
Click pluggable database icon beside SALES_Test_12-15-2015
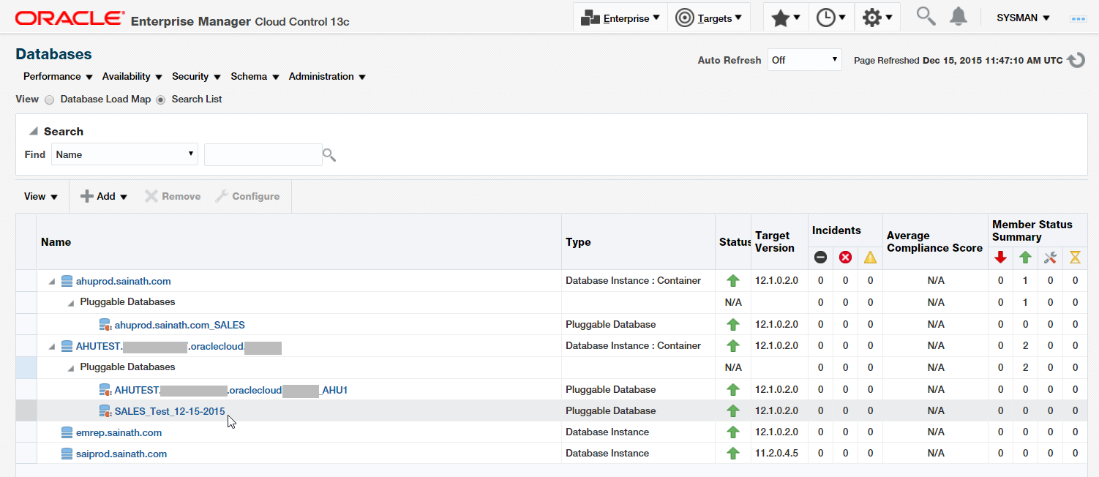(105, 411)
